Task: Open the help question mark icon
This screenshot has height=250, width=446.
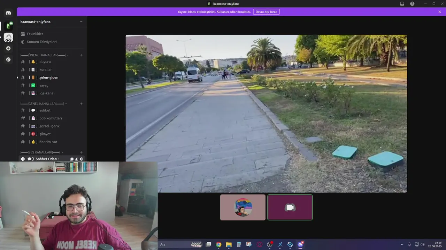Action: click(x=412, y=3)
